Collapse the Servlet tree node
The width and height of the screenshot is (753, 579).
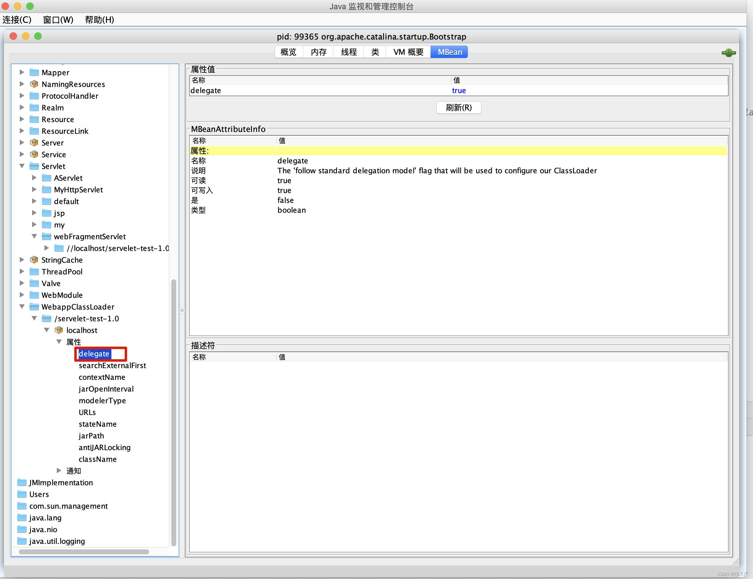coord(22,166)
